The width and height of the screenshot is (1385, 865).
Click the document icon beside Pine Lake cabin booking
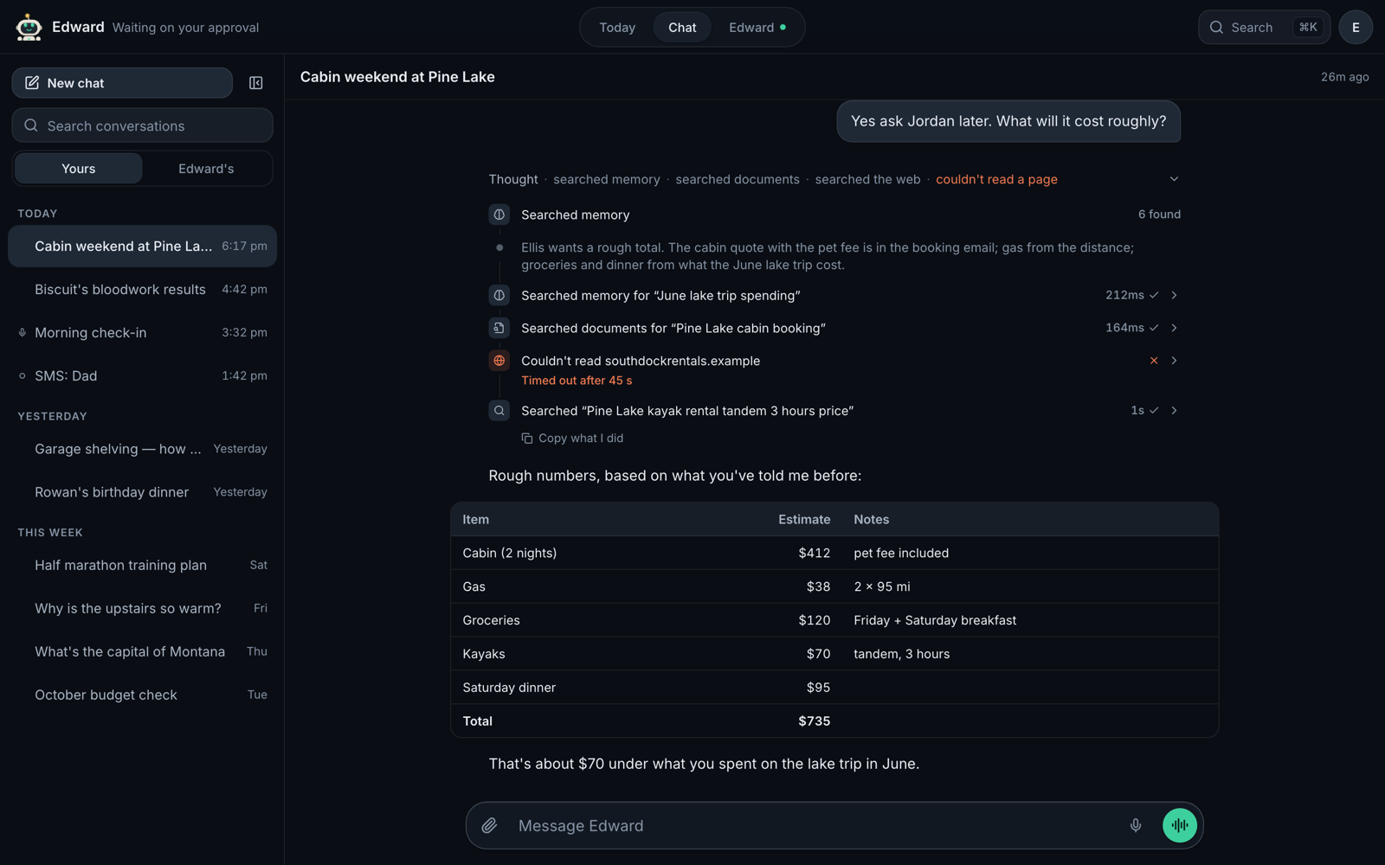tap(499, 328)
